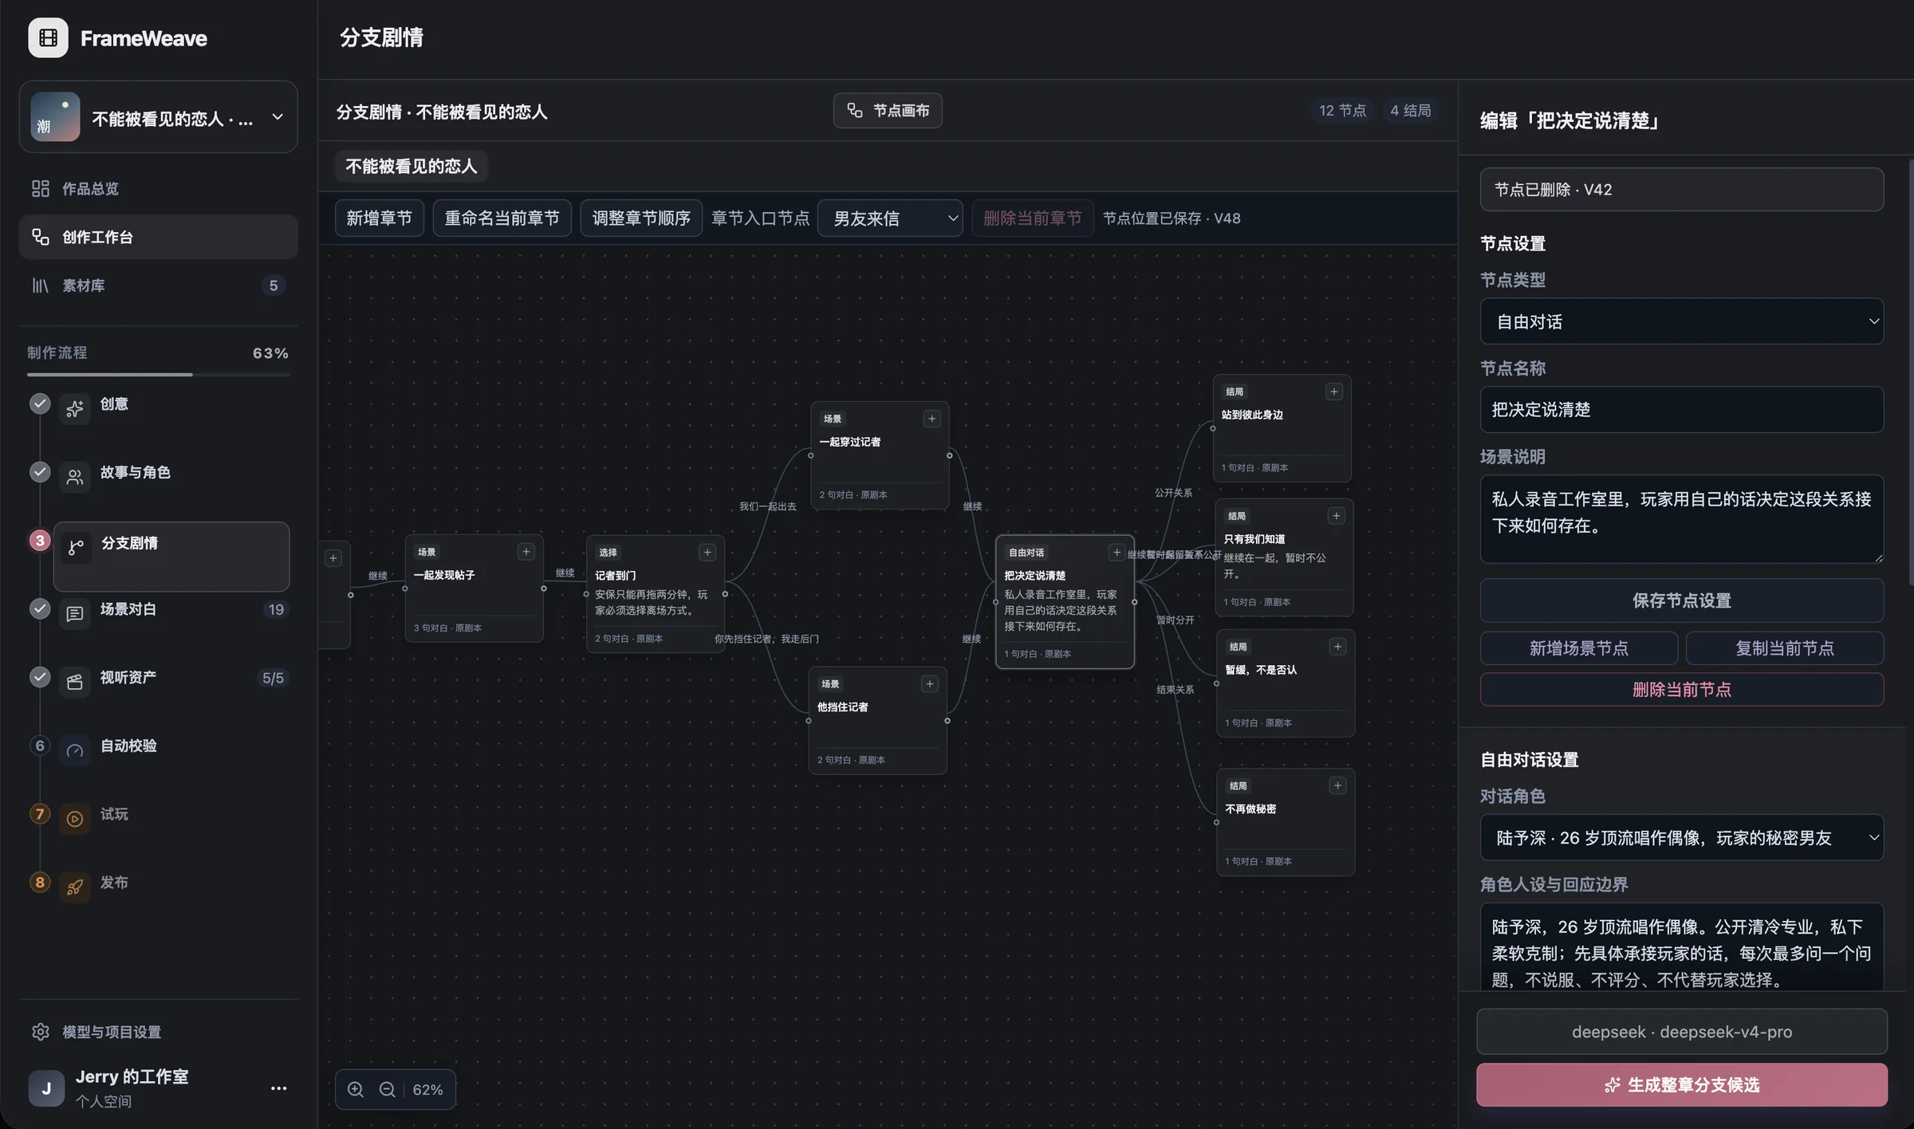Open the workspace three-dot menu

278,1088
